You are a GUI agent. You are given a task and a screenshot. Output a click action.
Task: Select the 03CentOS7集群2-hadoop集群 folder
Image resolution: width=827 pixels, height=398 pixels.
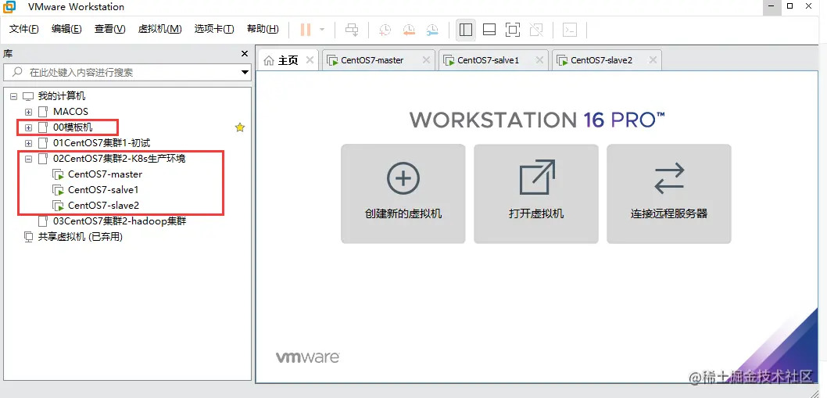[120, 221]
